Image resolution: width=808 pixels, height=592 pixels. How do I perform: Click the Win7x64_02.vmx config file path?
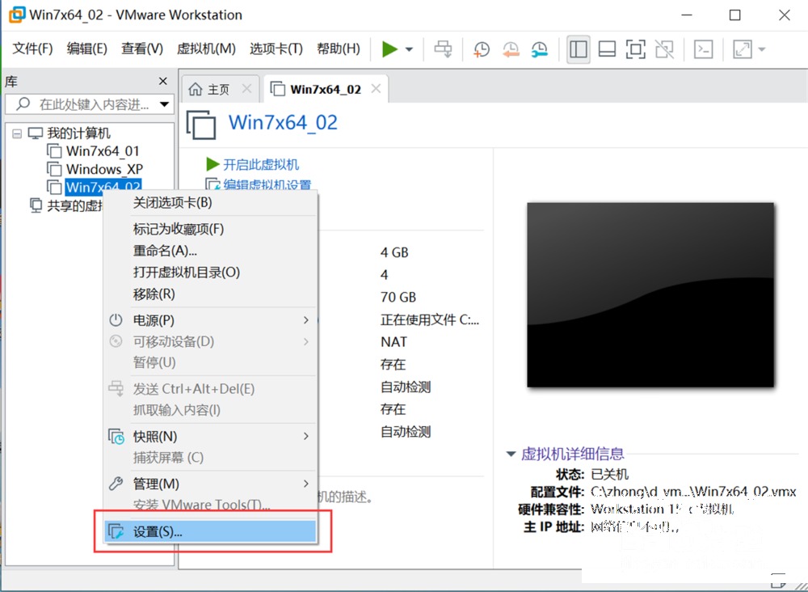click(x=693, y=492)
